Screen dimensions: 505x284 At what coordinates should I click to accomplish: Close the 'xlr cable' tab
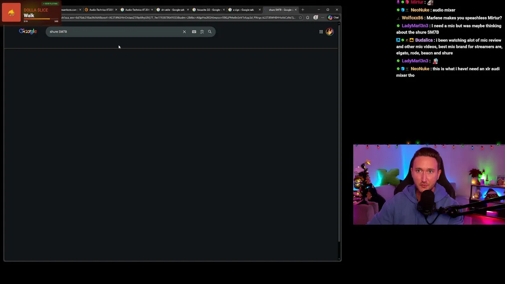[188, 9]
